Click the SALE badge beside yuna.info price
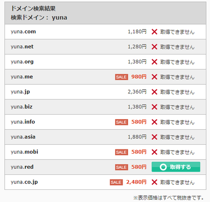The image size is (210, 202). [x=121, y=122]
